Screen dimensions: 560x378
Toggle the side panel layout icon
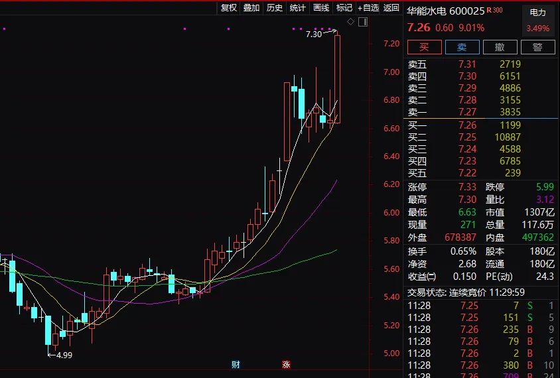[362, 22]
